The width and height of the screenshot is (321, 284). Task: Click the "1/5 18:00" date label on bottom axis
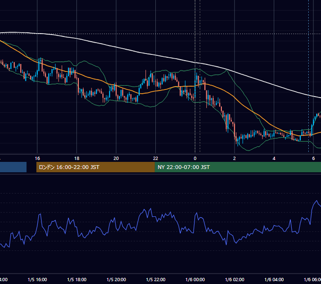pos(77,279)
